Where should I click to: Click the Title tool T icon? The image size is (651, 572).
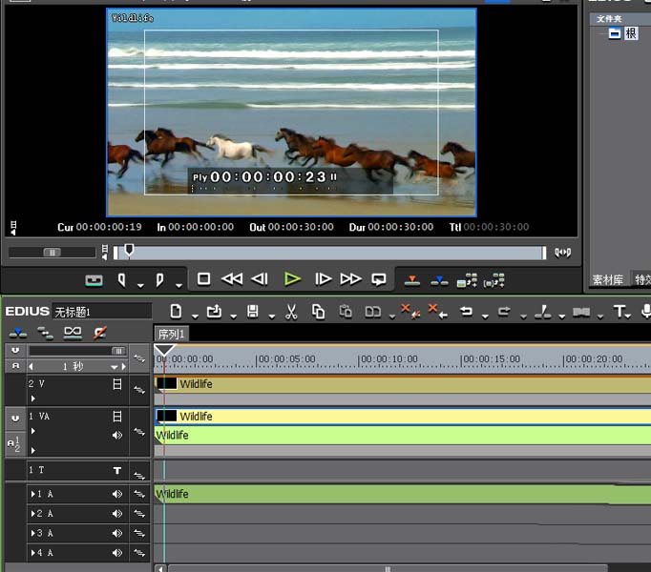(x=619, y=312)
